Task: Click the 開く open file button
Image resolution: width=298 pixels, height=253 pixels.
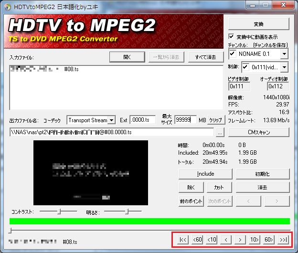Action: pyautogui.click(x=127, y=57)
